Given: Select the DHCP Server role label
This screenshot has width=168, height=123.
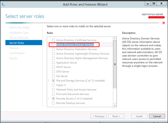Looking at the screenshot, I should coord(64,67).
